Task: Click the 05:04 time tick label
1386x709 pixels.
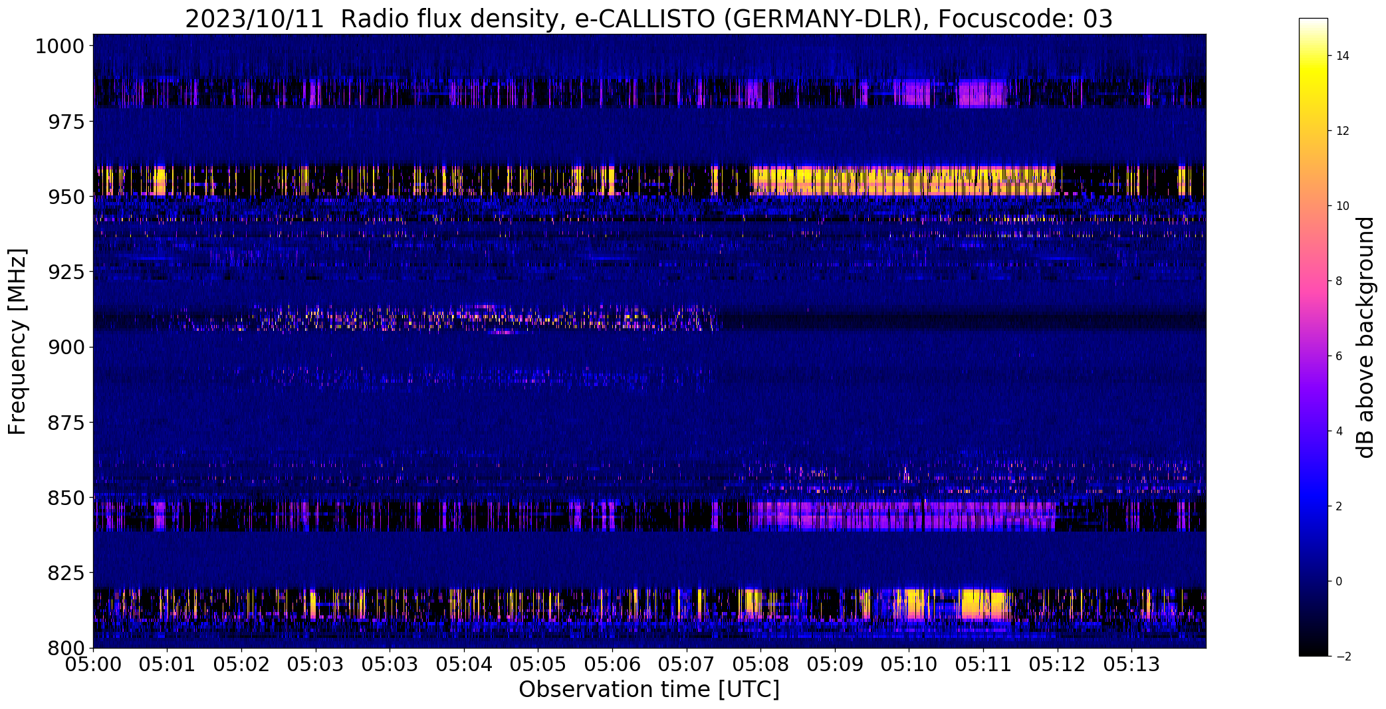Action: coord(464,664)
